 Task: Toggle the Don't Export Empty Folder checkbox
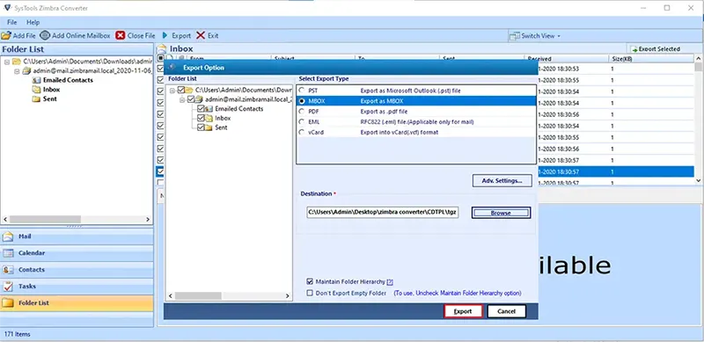point(310,293)
